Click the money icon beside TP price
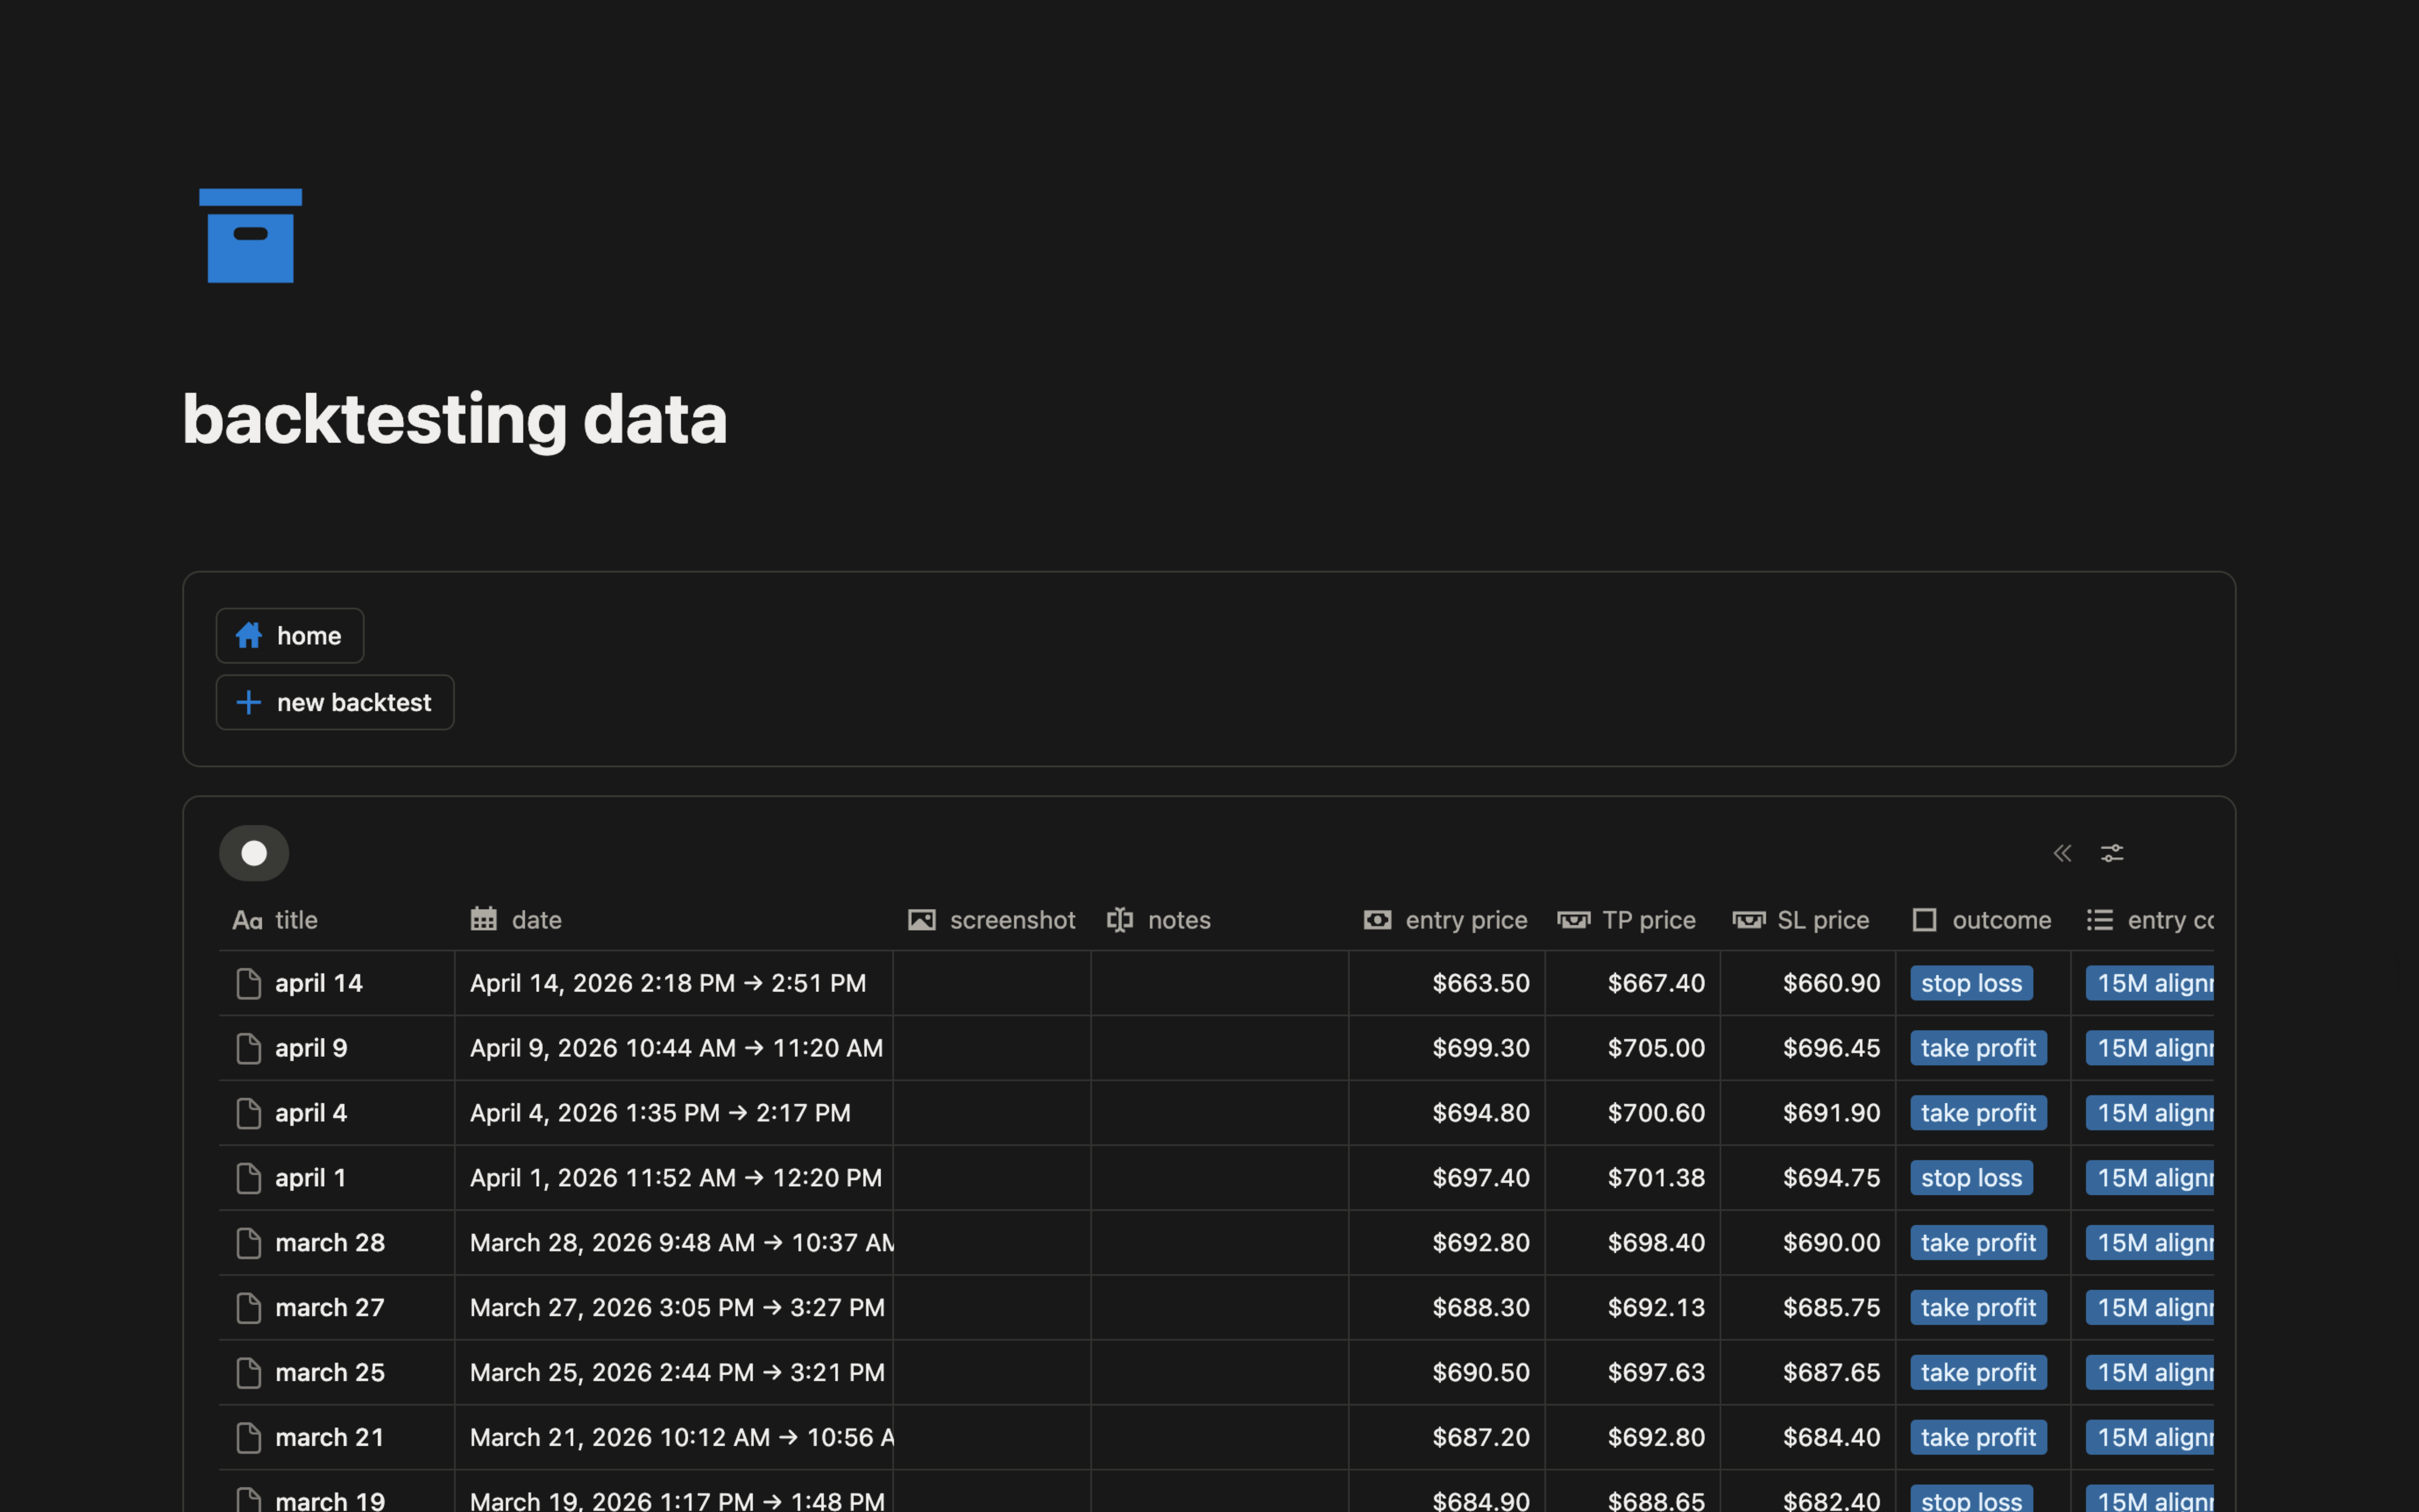Screen dimensions: 2419x1512 (x=1573, y=920)
